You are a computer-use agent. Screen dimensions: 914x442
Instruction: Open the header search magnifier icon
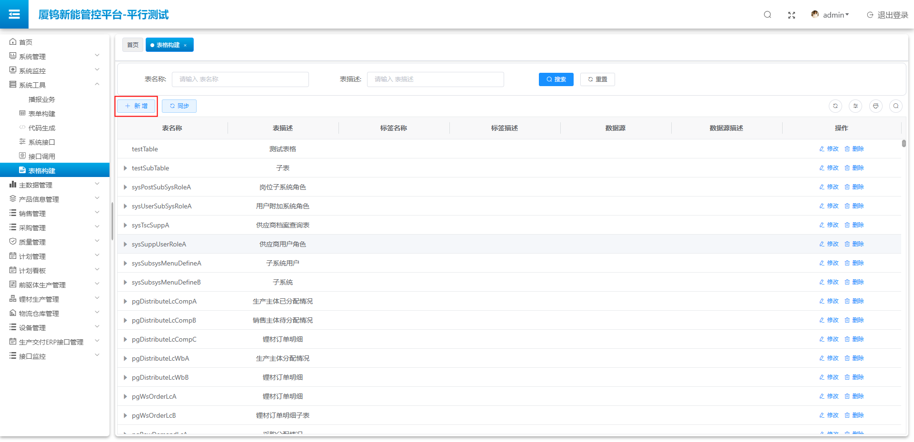point(767,15)
